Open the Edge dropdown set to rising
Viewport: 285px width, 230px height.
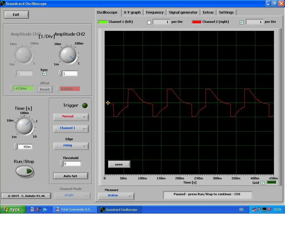[x=70, y=146]
